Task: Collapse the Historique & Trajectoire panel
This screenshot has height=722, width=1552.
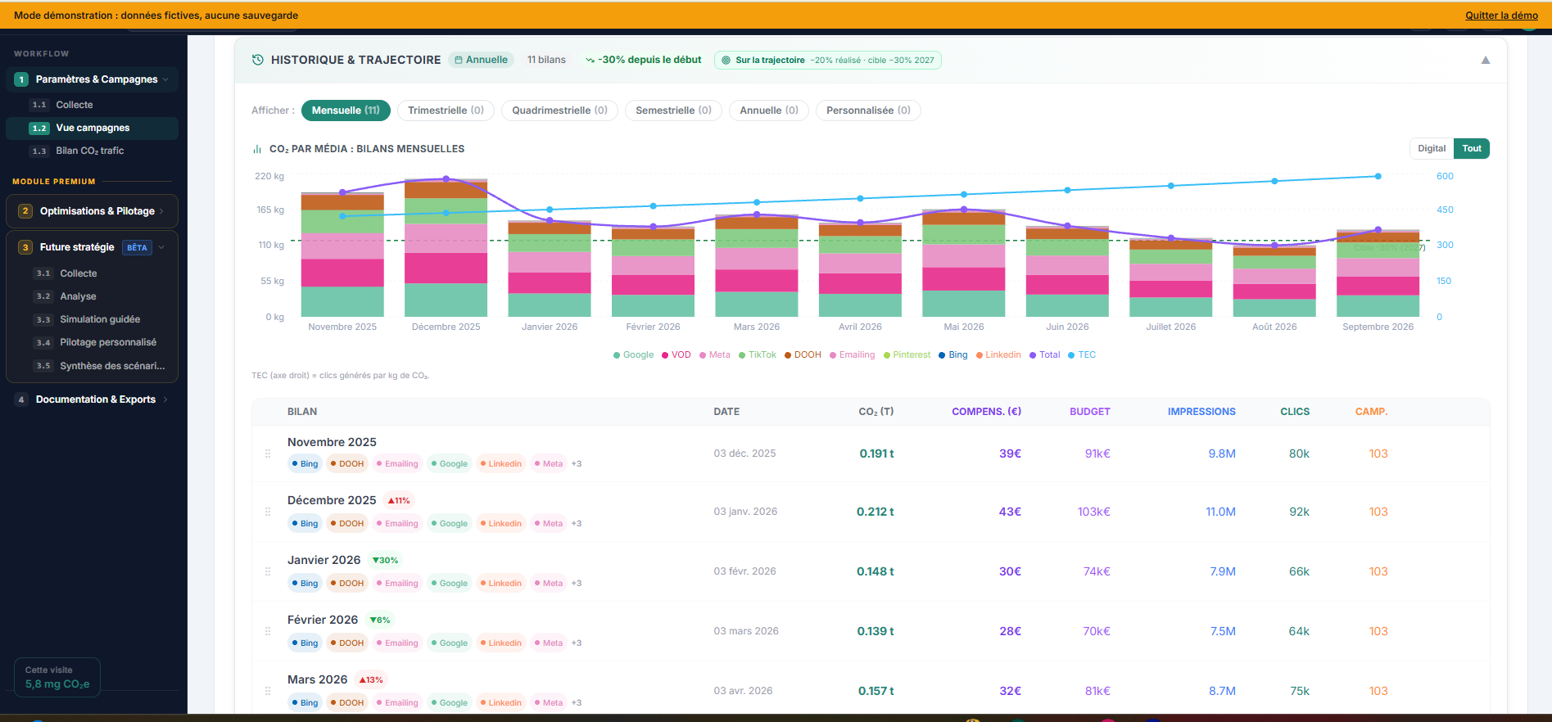Action: pyautogui.click(x=1486, y=60)
